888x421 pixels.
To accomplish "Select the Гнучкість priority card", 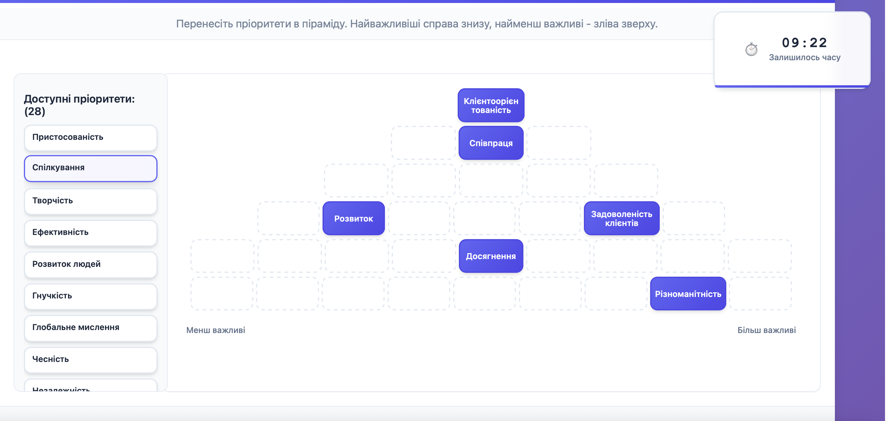I will 90,296.
